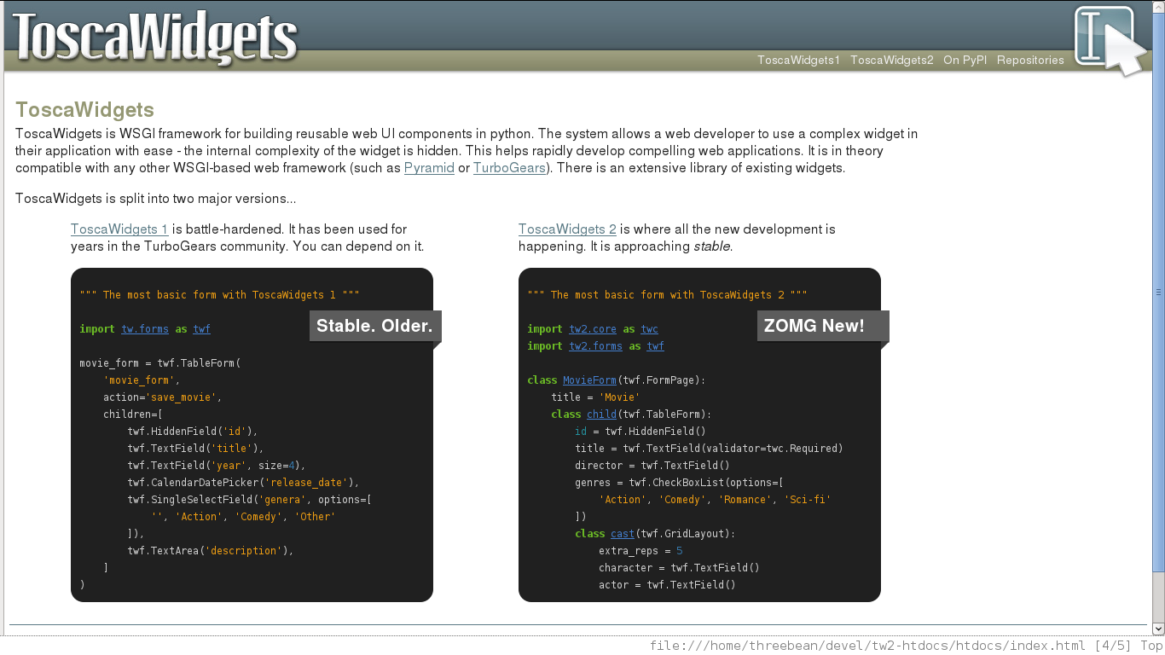This screenshot has height=655, width=1165.
Task: Follow the TurboGears link
Action: coord(509,168)
